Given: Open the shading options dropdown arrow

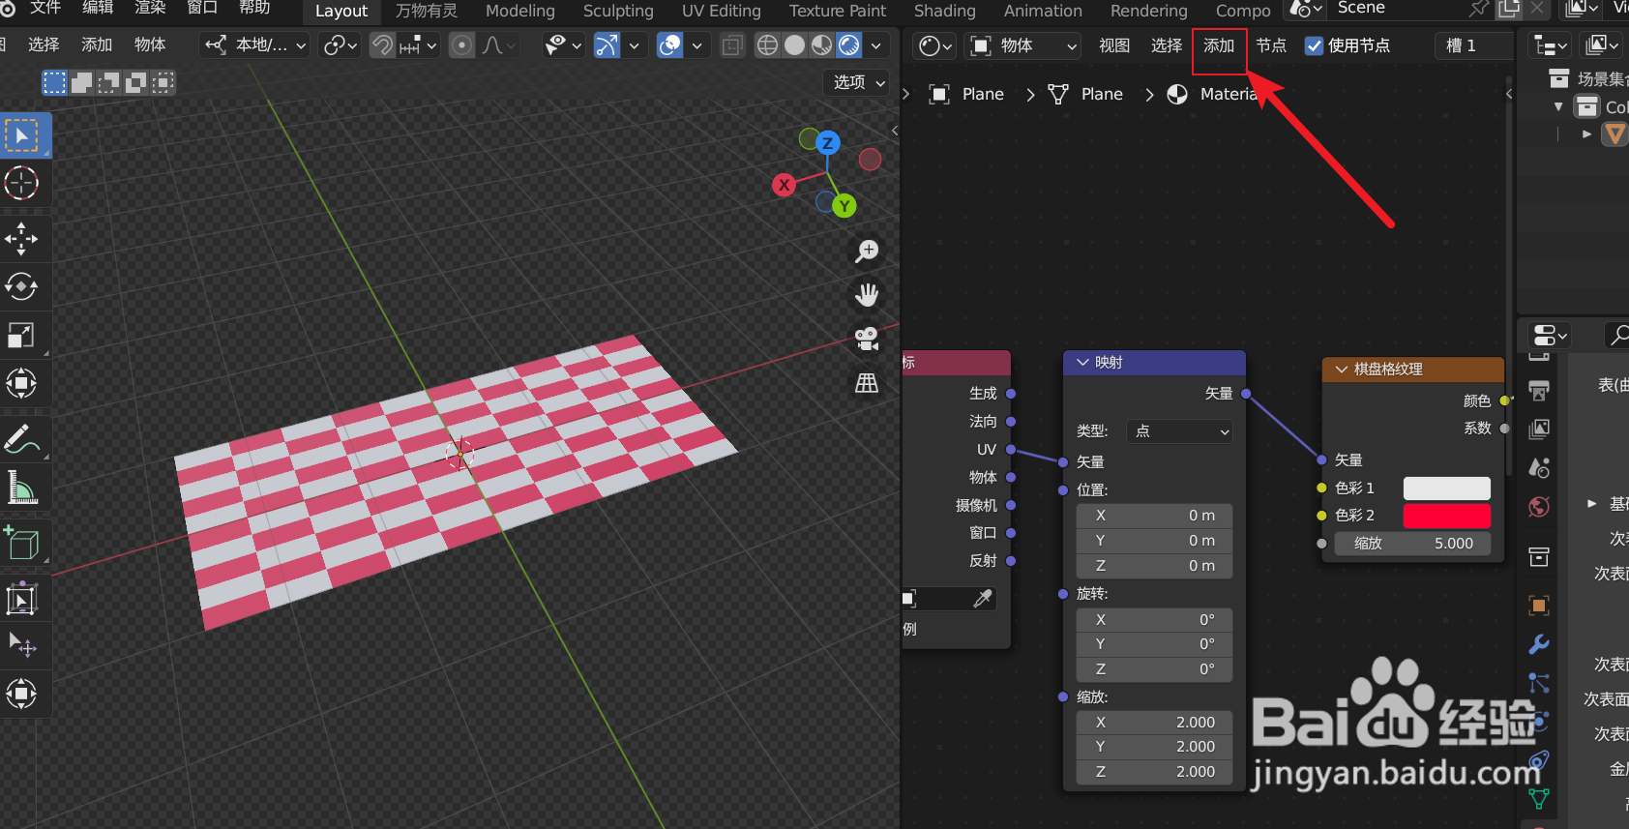Looking at the screenshot, I should (875, 45).
